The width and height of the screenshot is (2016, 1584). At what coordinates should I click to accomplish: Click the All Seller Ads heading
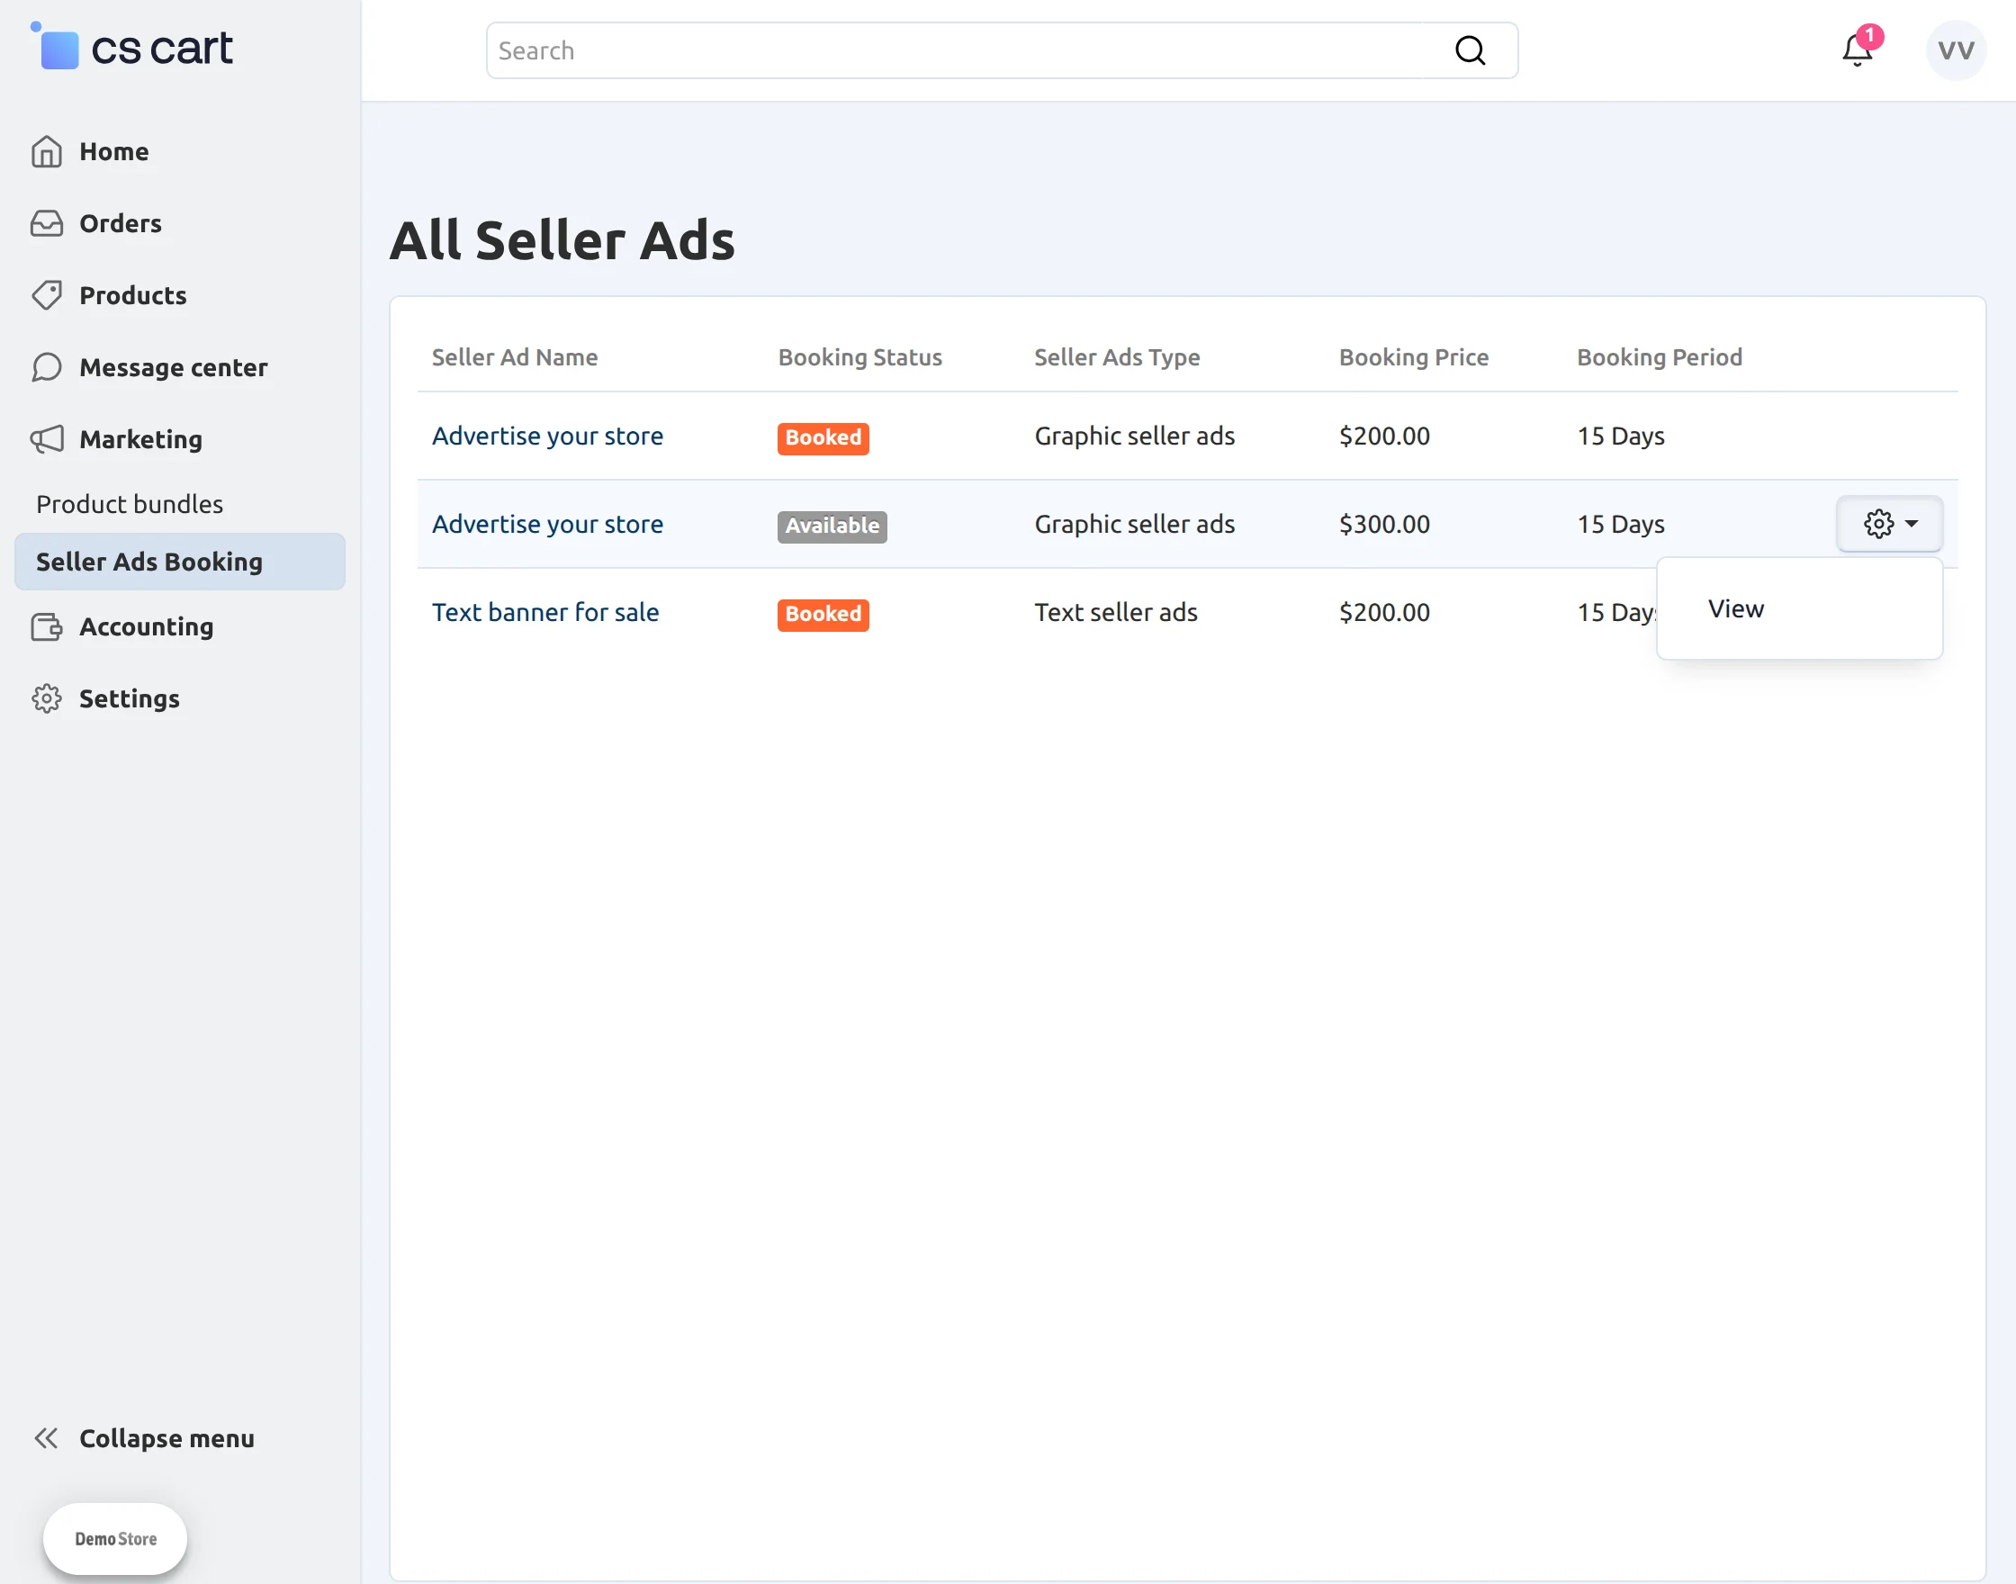(562, 240)
